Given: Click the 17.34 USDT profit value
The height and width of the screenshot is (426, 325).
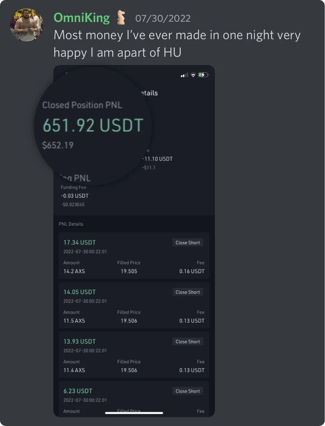Looking at the screenshot, I should pyautogui.click(x=79, y=242).
